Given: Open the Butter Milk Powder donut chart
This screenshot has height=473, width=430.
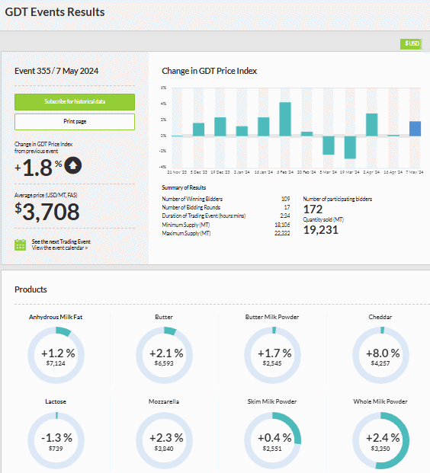Looking at the screenshot, I should (272, 356).
